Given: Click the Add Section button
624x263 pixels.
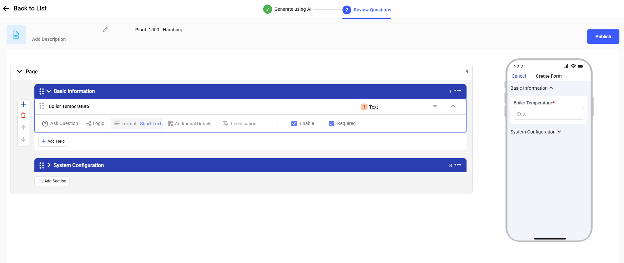Looking at the screenshot, I should coord(52,181).
